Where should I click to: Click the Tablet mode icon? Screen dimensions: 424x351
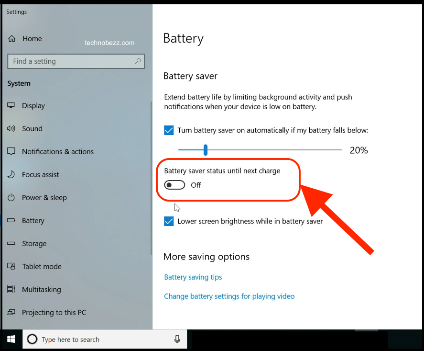[x=11, y=267]
